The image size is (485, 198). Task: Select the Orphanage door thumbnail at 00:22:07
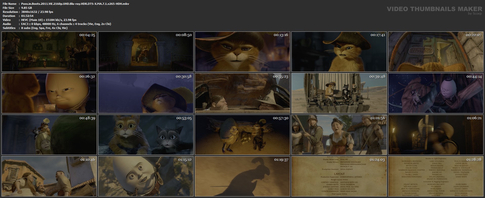pyautogui.click(x=436, y=52)
